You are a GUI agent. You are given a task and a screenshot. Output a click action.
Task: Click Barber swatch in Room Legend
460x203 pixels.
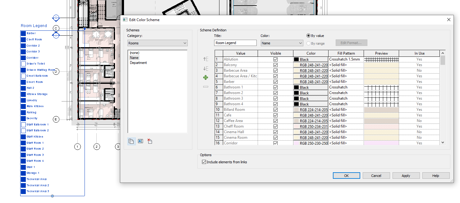click(x=23, y=33)
